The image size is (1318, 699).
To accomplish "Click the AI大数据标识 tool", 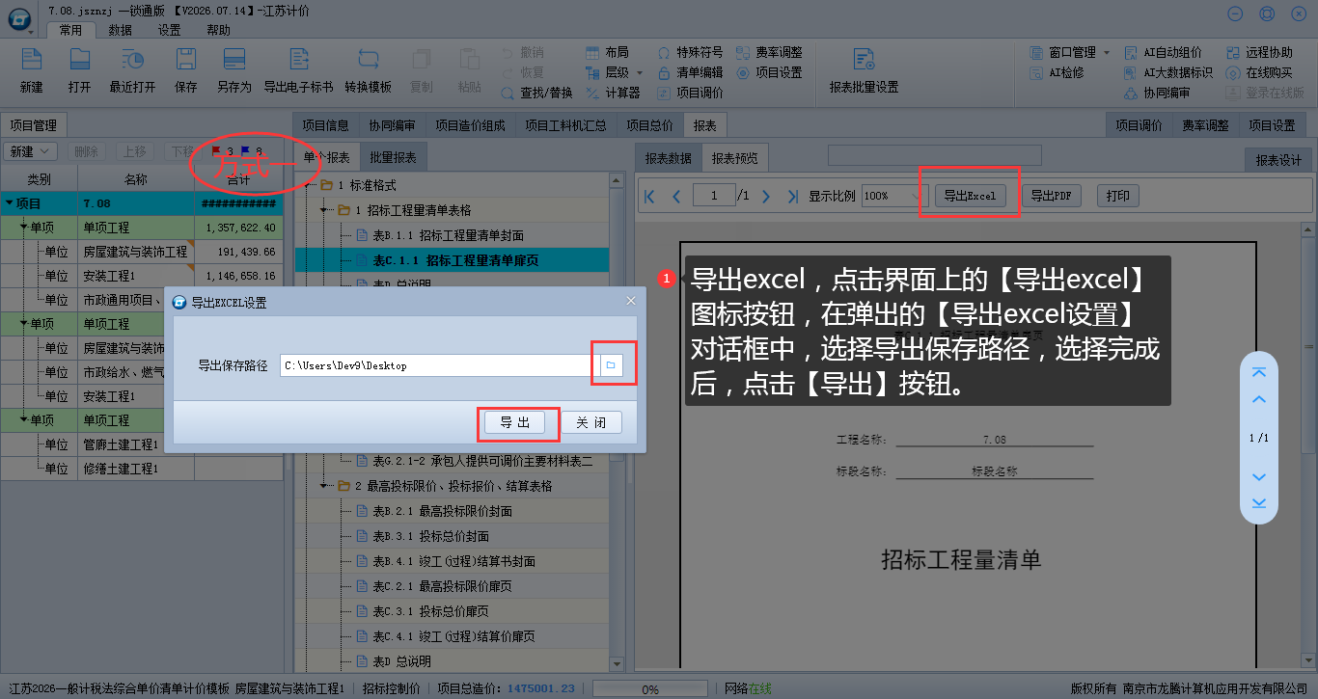I will click(1168, 72).
